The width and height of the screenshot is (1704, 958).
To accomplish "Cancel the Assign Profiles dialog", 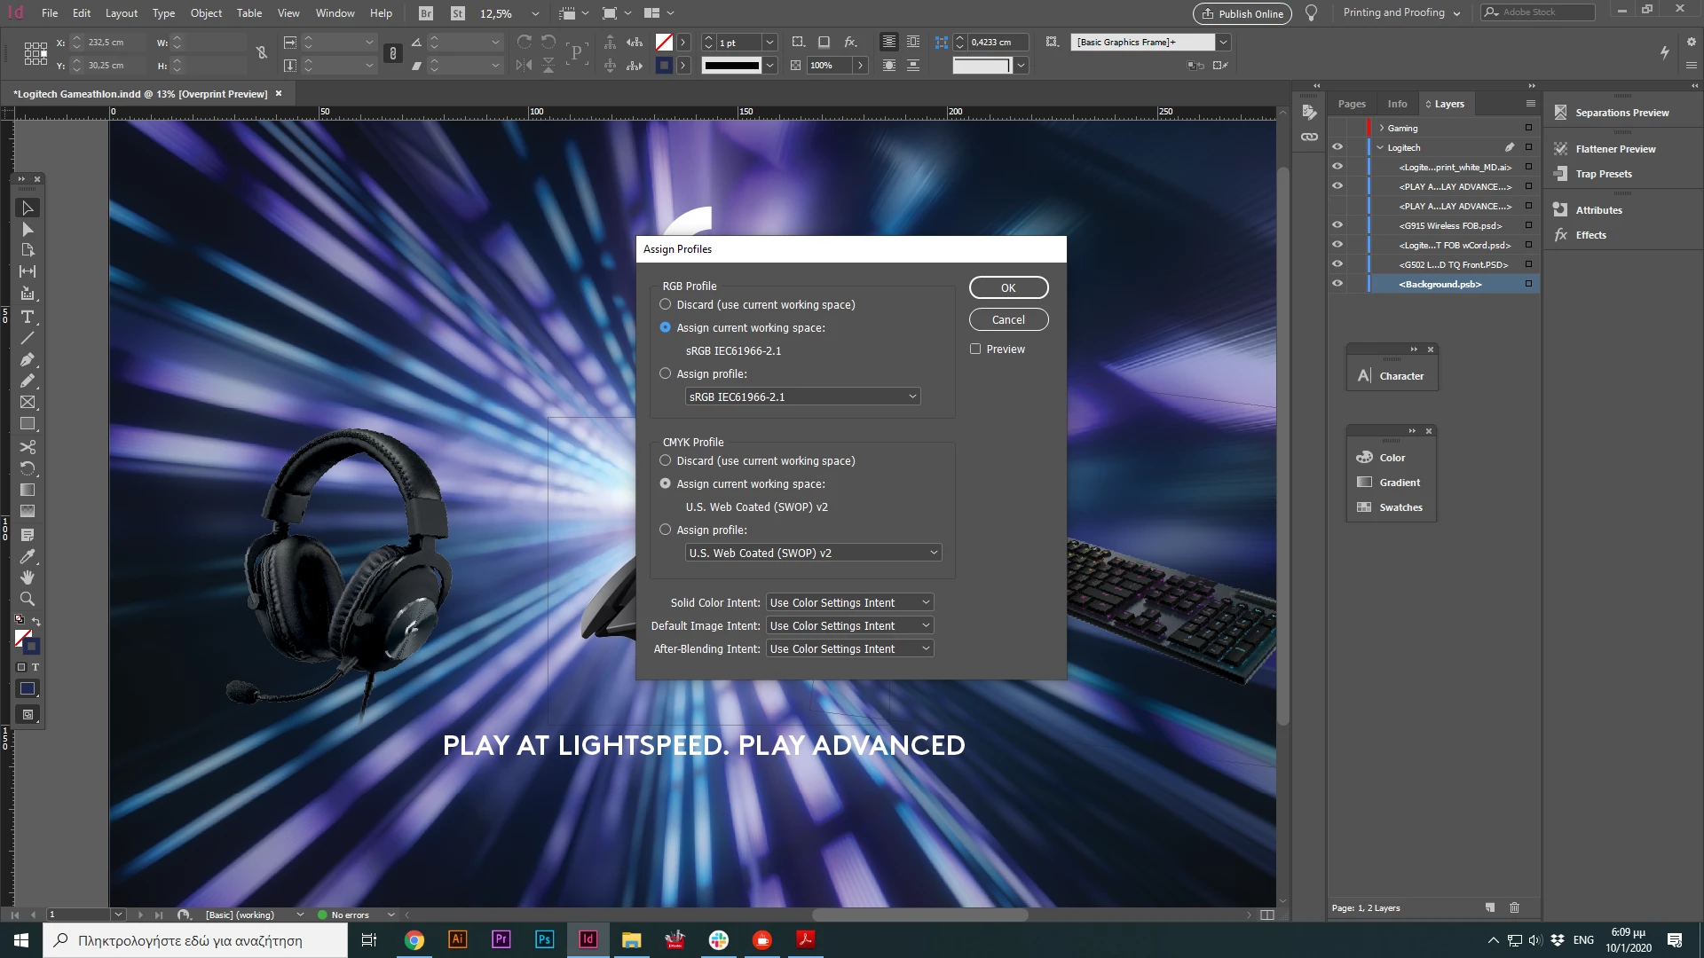I will (x=1008, y=319).
